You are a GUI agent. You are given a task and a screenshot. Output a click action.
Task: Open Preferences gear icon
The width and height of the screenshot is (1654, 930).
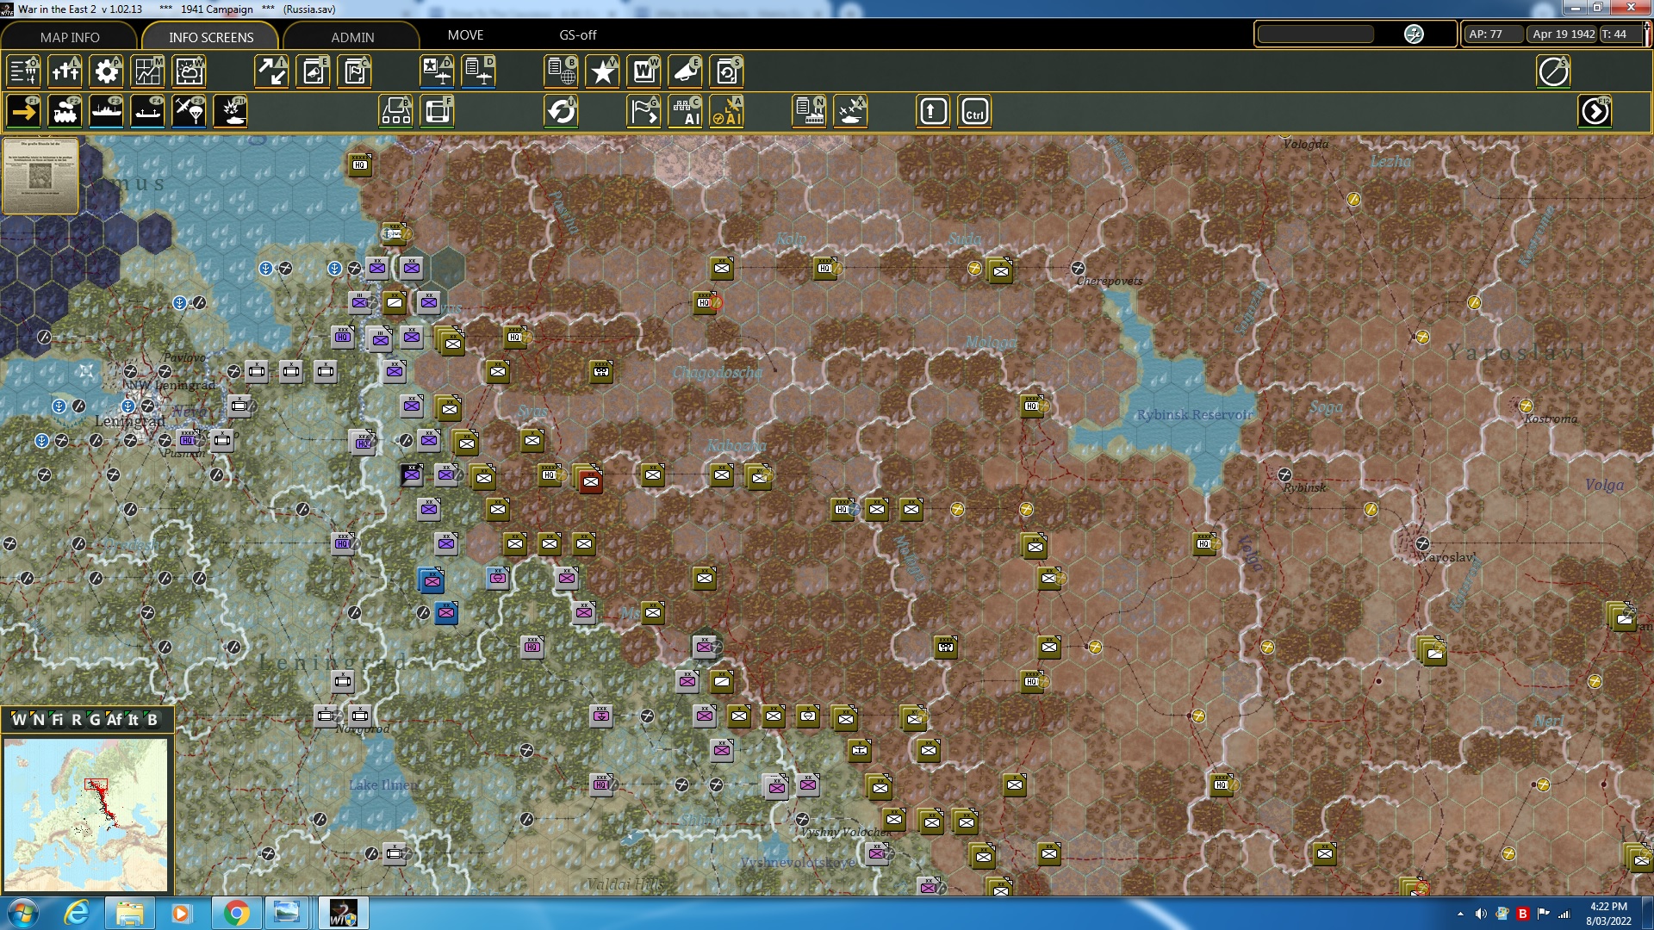tap(106, 71)
